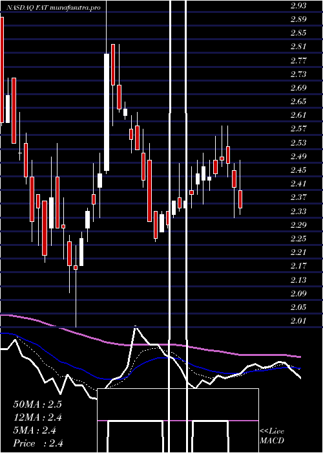Click the Price : 2.4 legend text
Image resolution: width=323 pixels, height=453 pixels.
coord(38,443)
